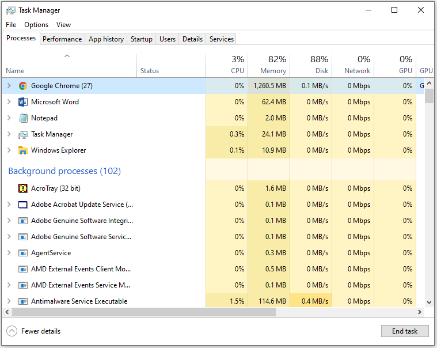
Task: Click the 62.4 MB memory cell
Action: [269, 102]
